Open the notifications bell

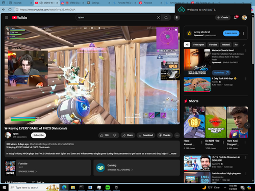(236, 17)
